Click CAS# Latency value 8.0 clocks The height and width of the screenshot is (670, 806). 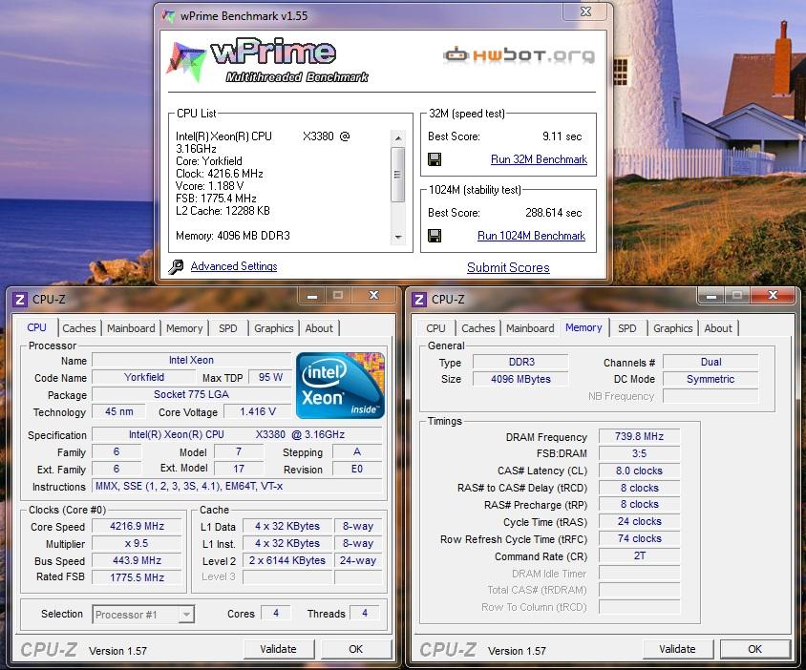640,471
